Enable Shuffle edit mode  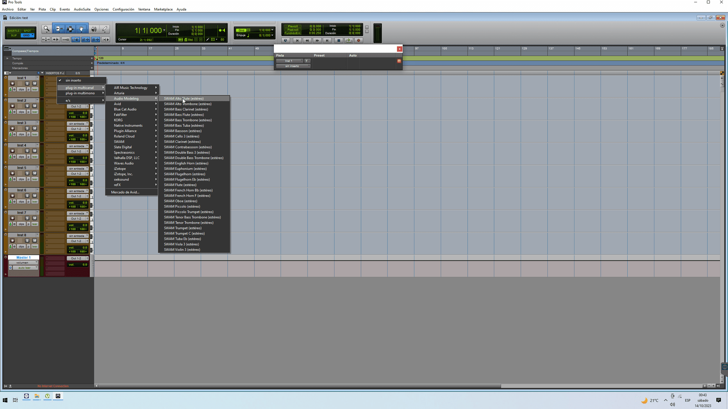point(13,31)
